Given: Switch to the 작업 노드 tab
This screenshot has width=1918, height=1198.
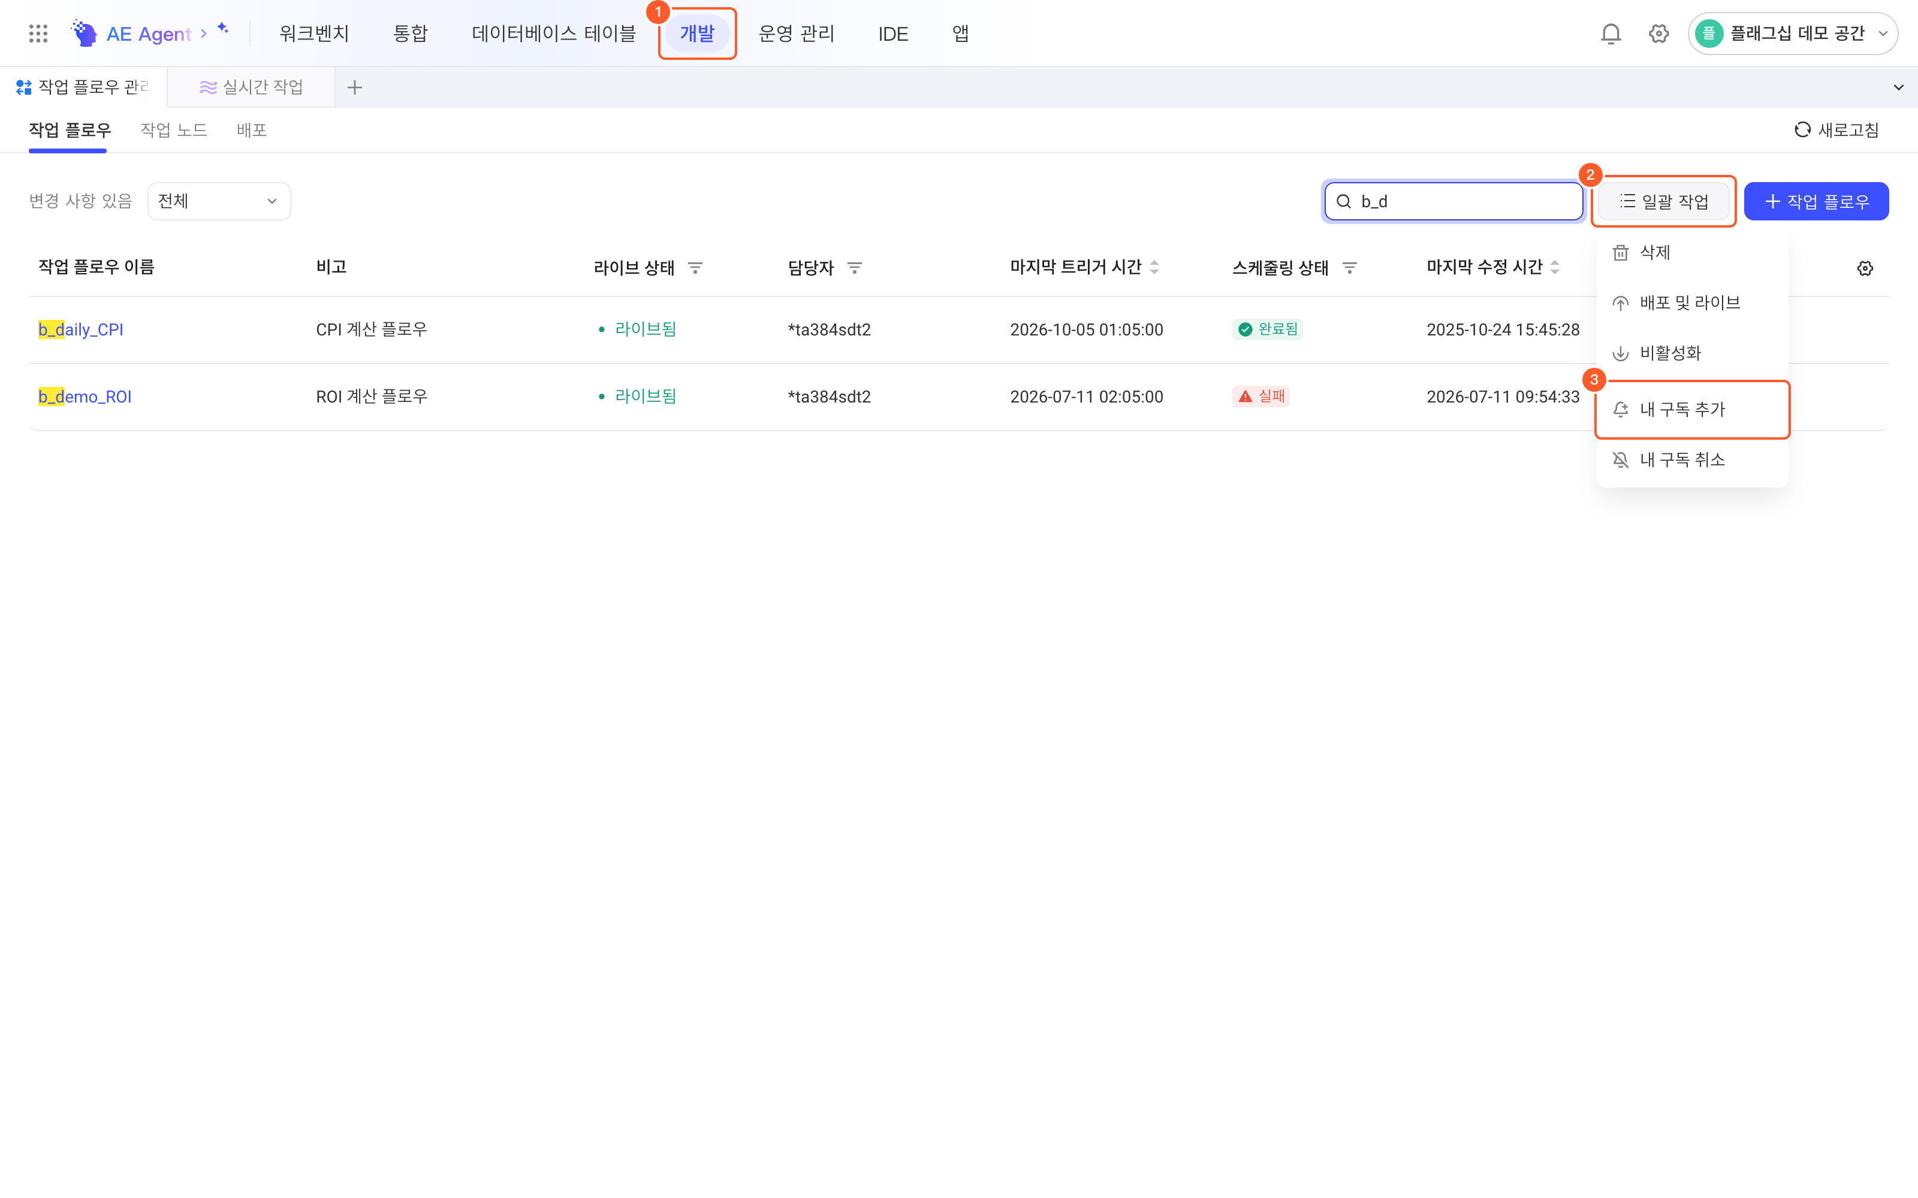Looking at the screenshot, I should click(x=174, y=130).
